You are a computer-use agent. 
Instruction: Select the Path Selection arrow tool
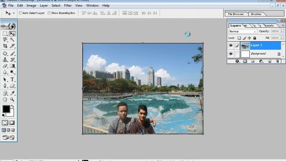[x=5, y=80]
